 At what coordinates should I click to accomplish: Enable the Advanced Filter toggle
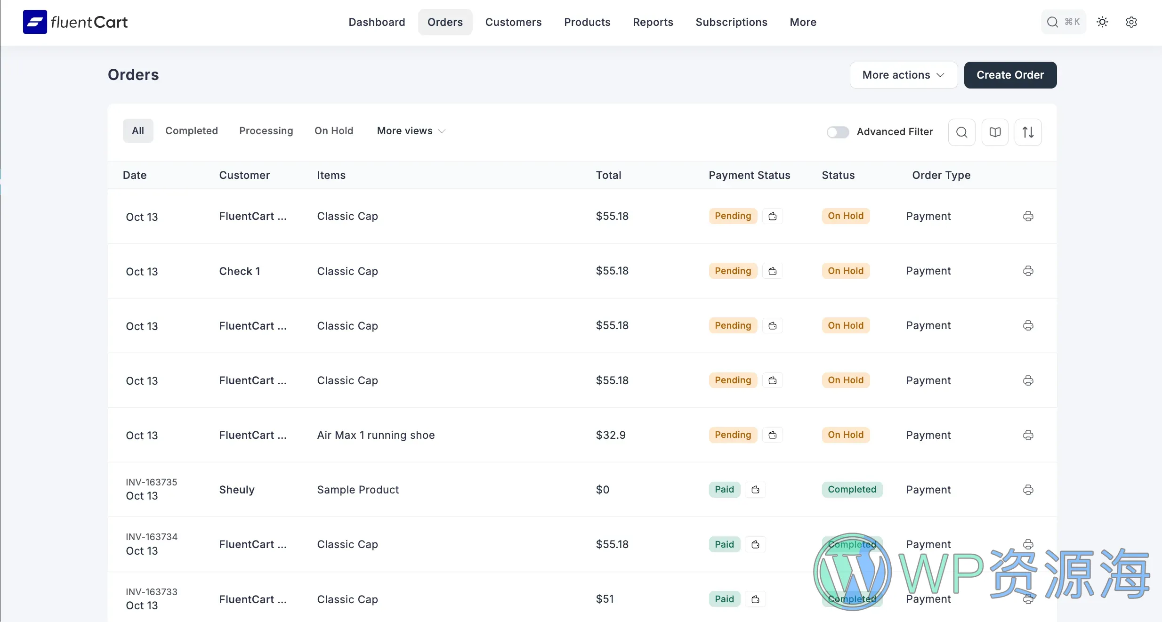(838, 132)
